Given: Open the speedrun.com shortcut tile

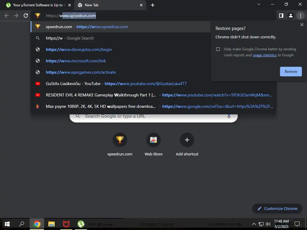Looking at the screenshot, I should coord(120,144).
